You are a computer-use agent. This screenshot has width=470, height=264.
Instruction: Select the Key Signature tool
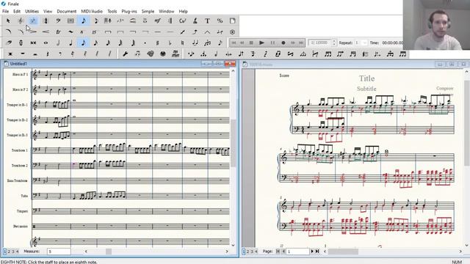pyautogui.click(x=33, y=21)
